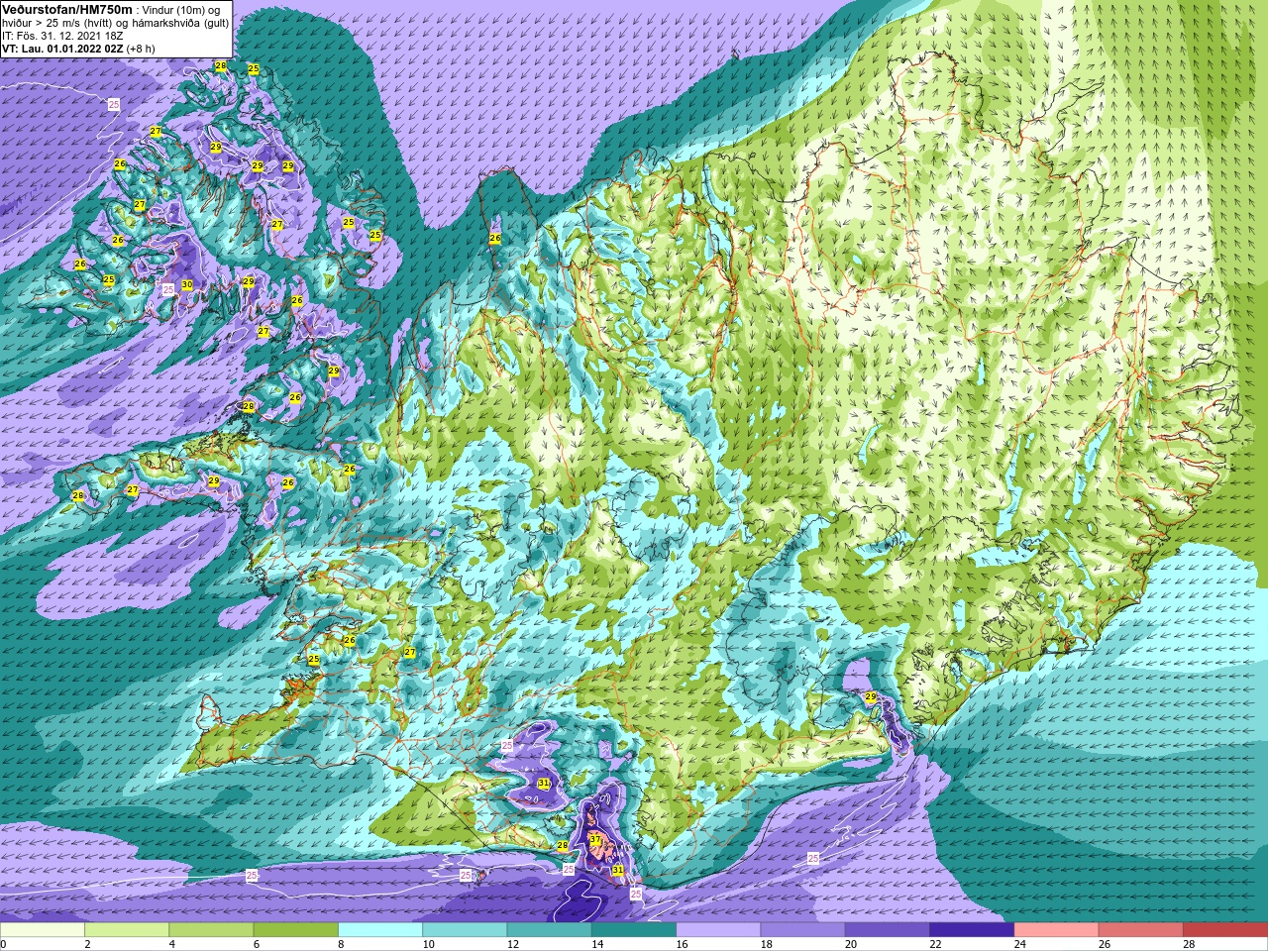Click the 4–6 m/s legend color band
This screenshot has width=1268, height=951.
pyautogui.click(x=211, y=930)
